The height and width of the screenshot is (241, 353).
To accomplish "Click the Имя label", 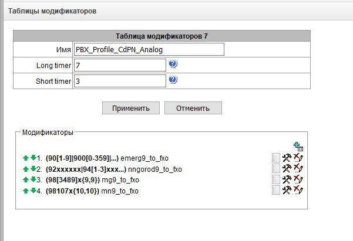I will pyautogui.click(x=63, y=49).
